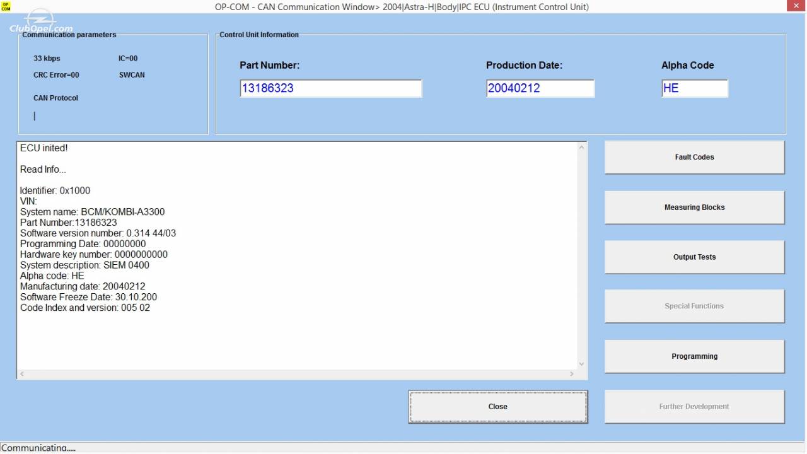Click the horizontal scrollbar left arrow

point(22,374)
